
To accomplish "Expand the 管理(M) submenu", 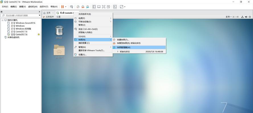I will (x=93, y=47).
